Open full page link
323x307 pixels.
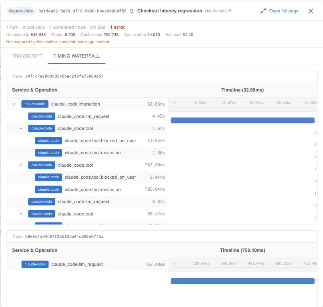click(x=284, y=11)
